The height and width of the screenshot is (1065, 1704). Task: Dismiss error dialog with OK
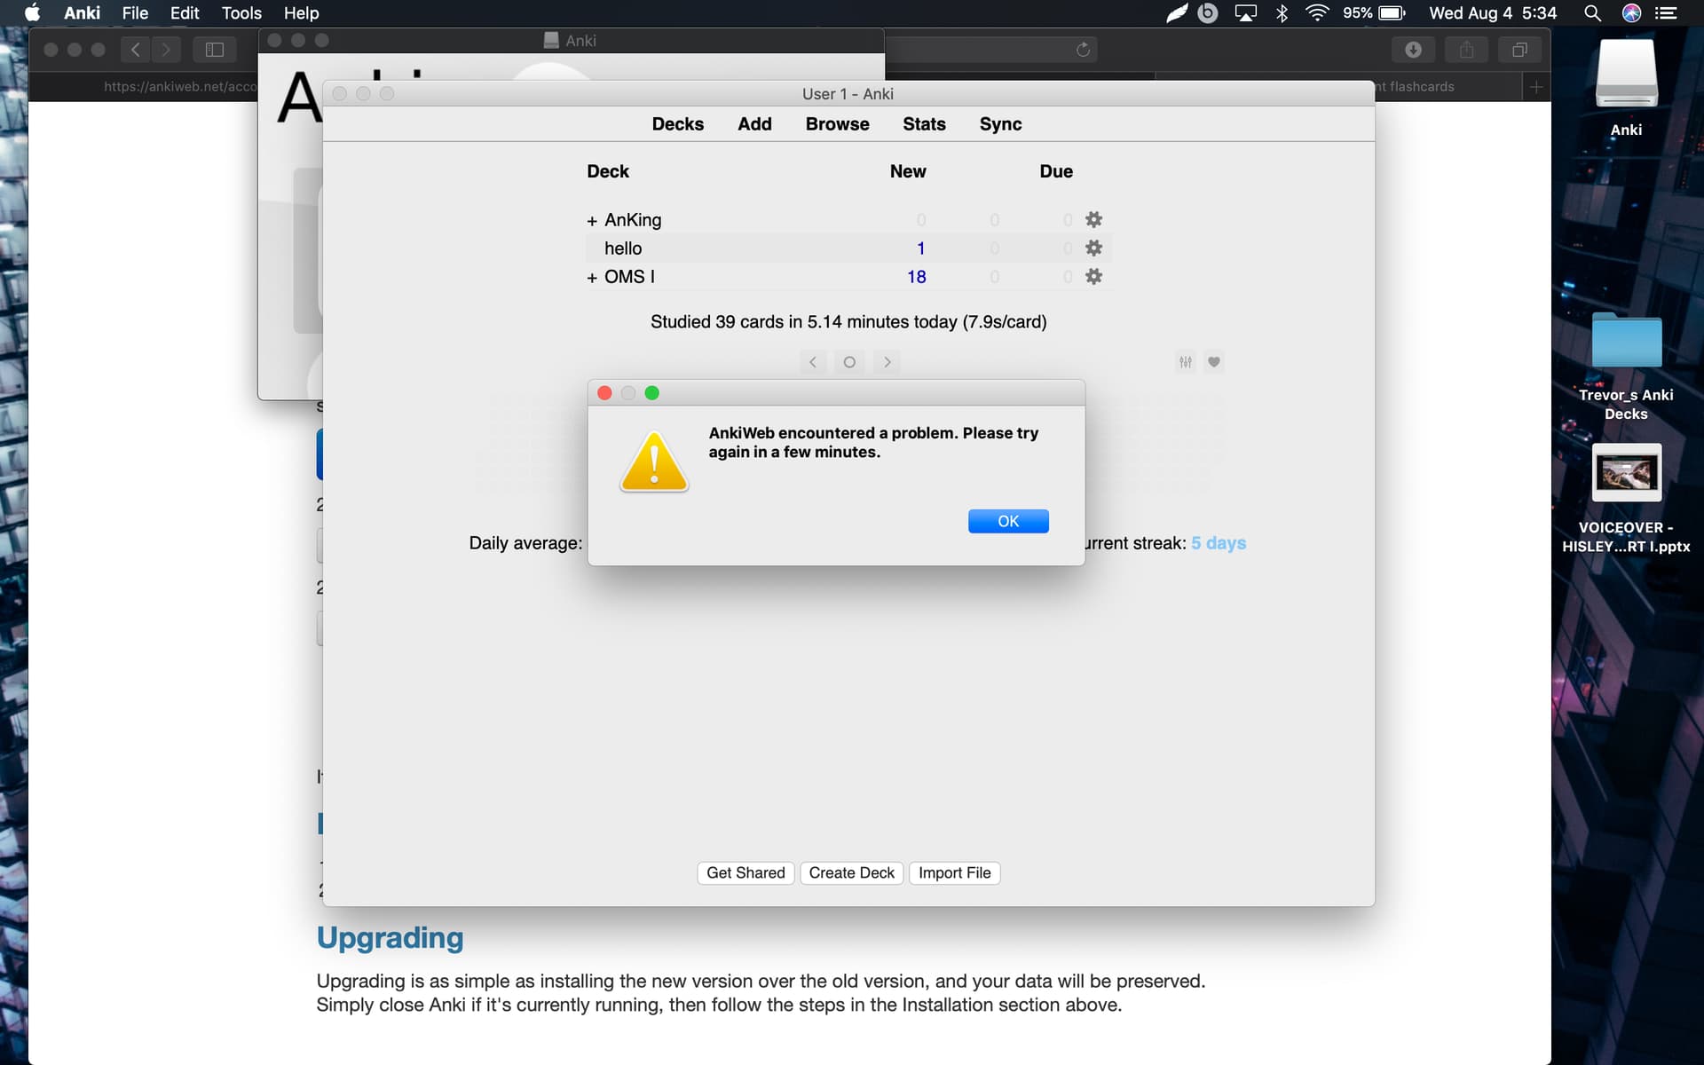(1008, 521)
